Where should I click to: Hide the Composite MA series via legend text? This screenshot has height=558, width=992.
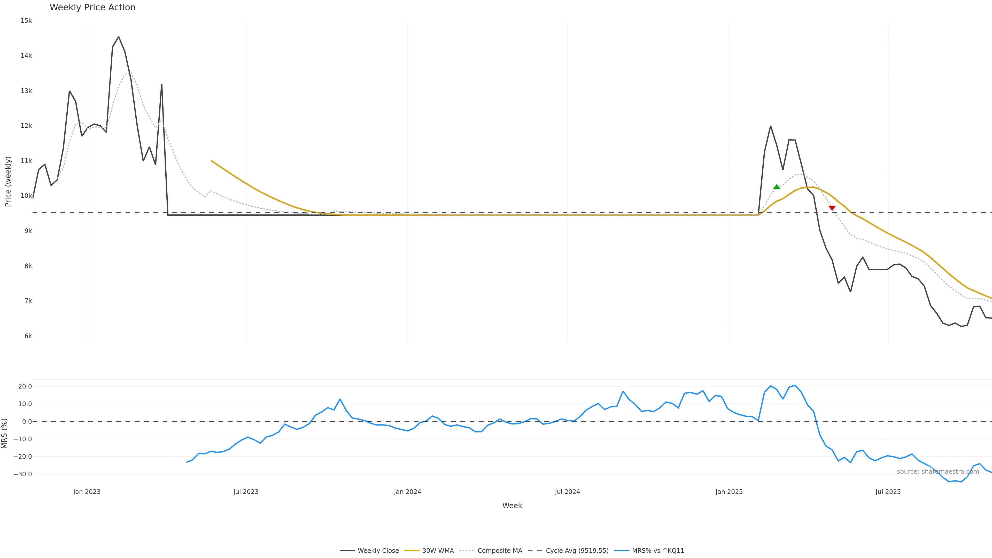pyautogui.click(x=499, y=551)
